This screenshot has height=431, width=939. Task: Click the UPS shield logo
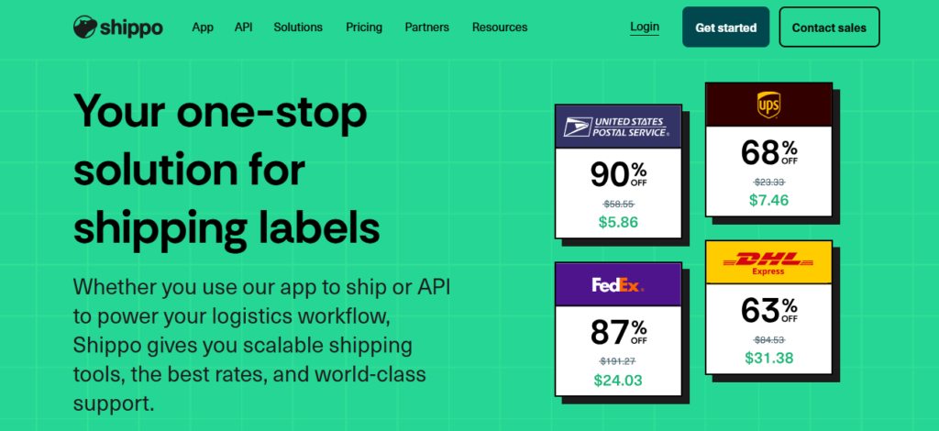pos(768,105)
